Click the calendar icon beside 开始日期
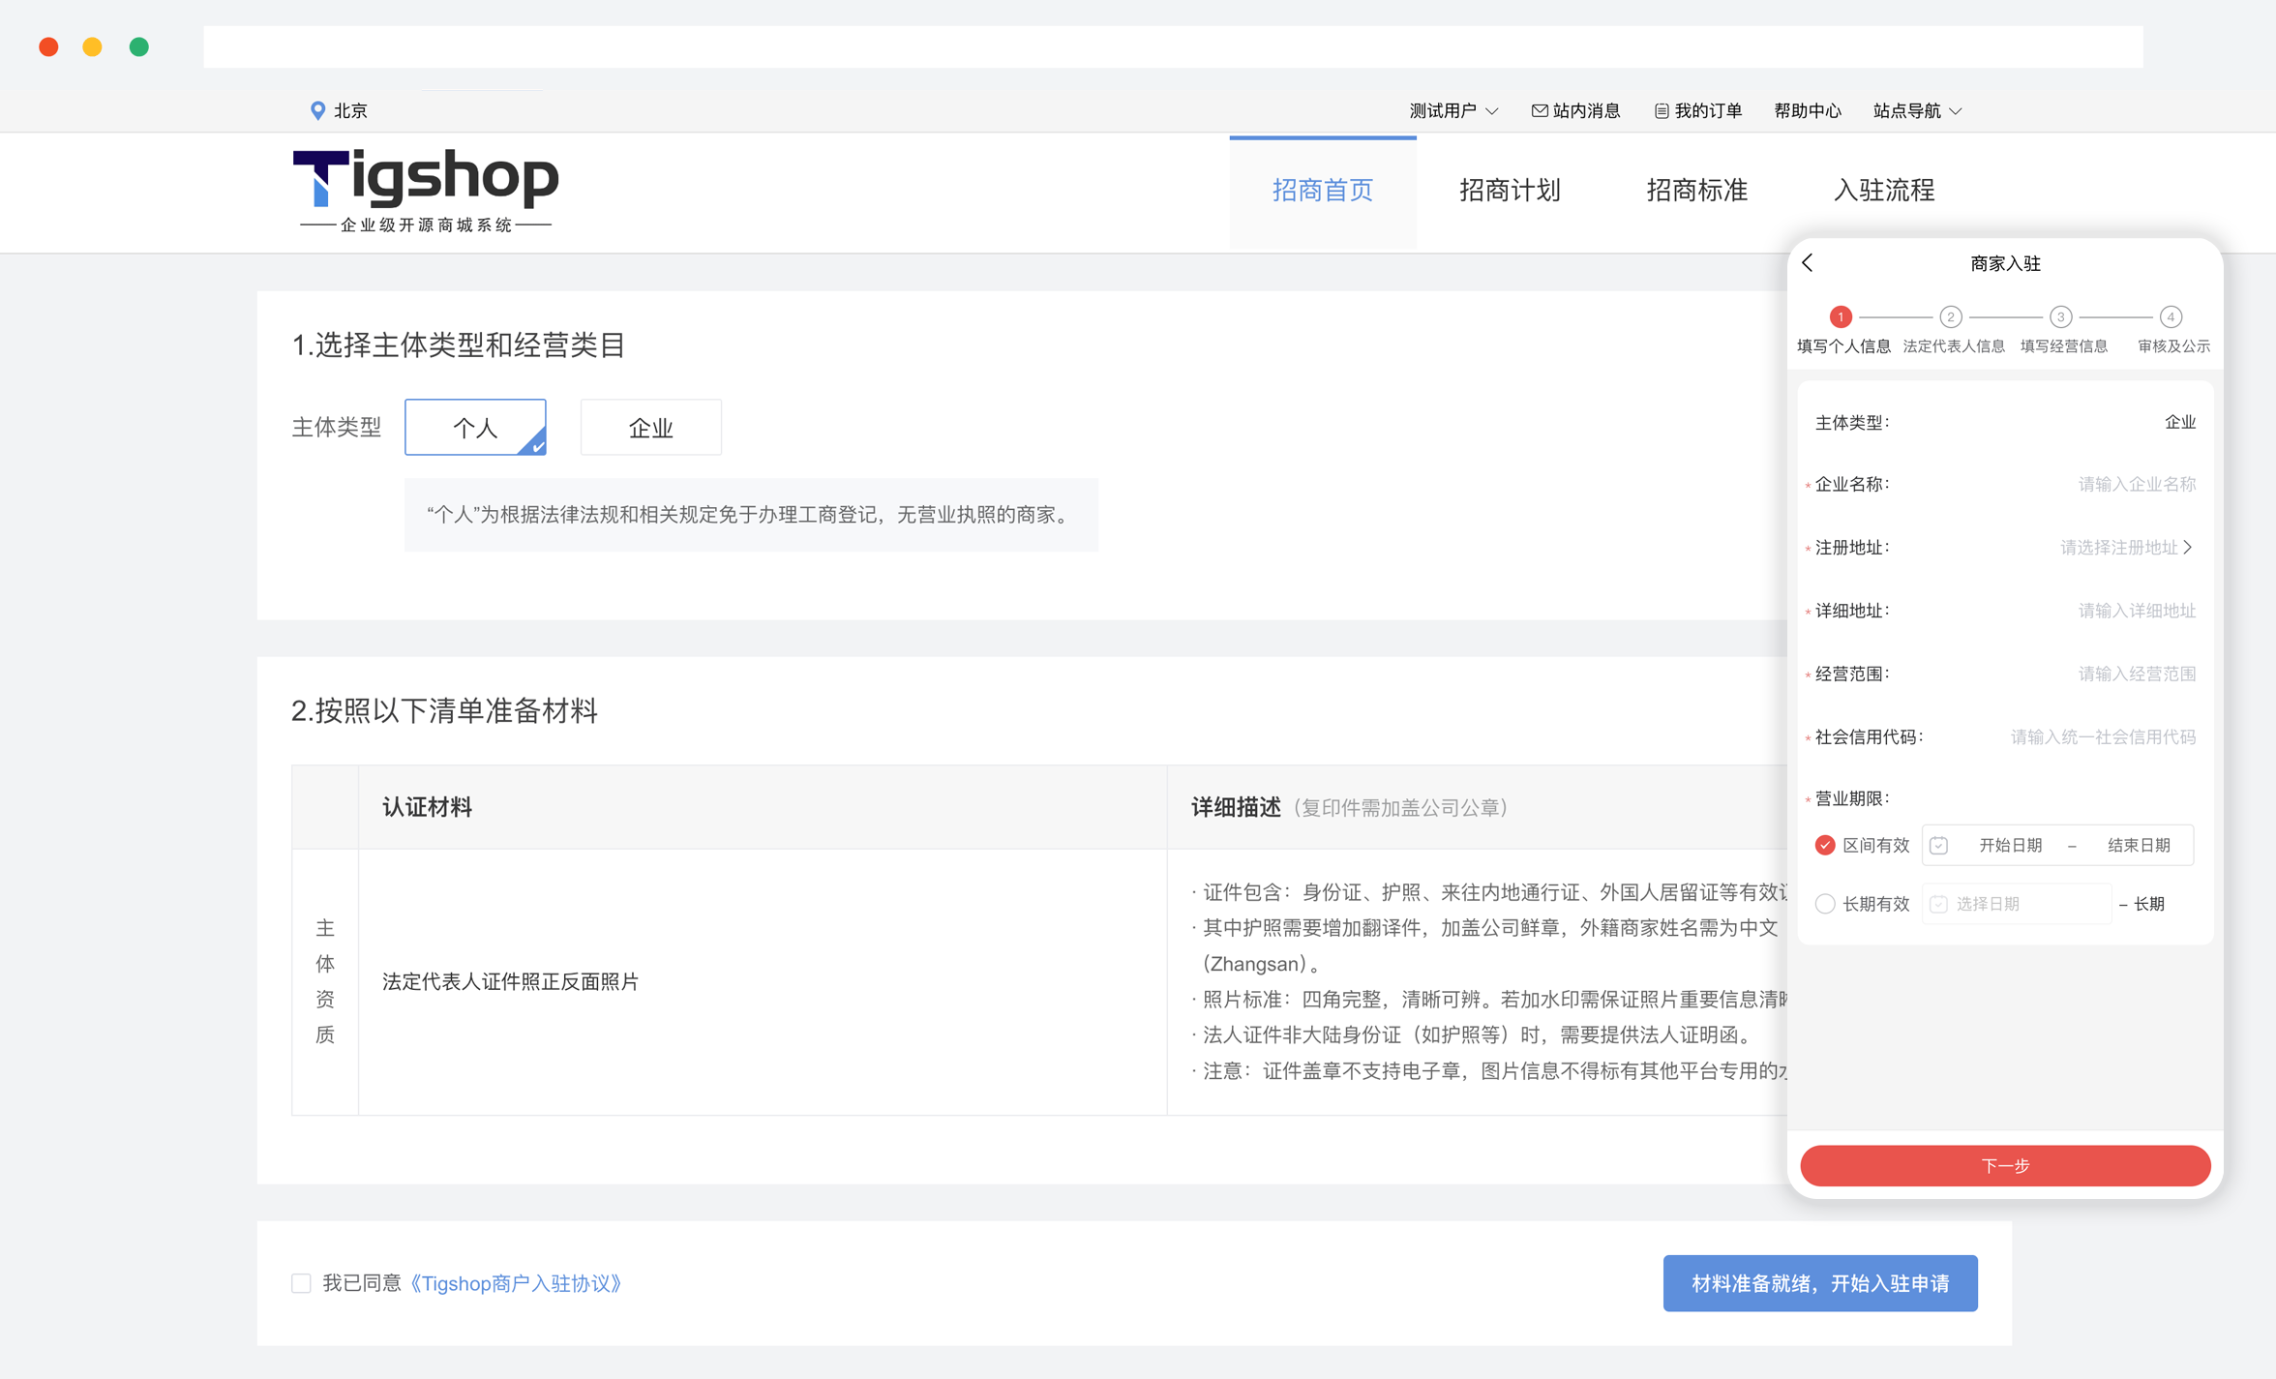 click(x=1938, y=845)
